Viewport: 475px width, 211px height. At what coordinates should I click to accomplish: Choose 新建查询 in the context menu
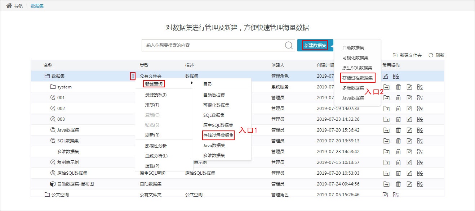tap(154, 84)
